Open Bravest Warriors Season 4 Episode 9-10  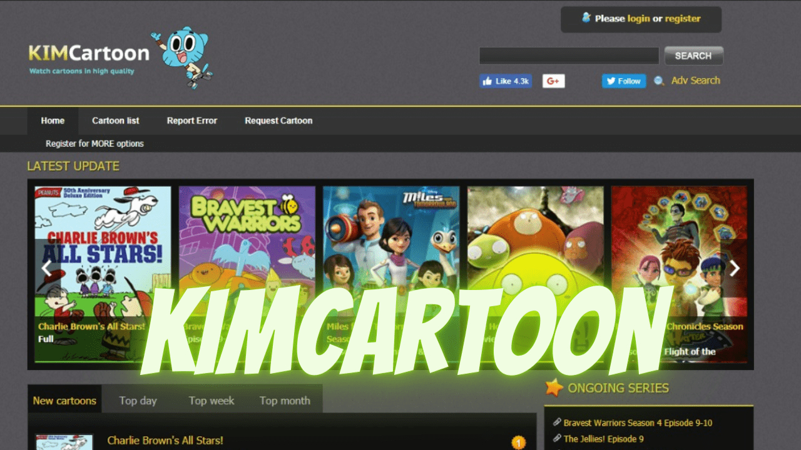pos(638,423)
